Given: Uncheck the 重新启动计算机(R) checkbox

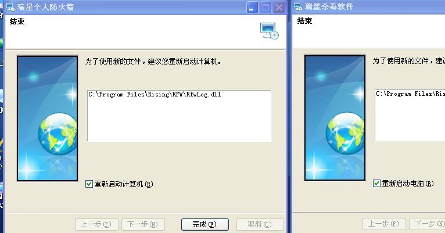Looking at the screenshot, I should click(x=89, y=184).
